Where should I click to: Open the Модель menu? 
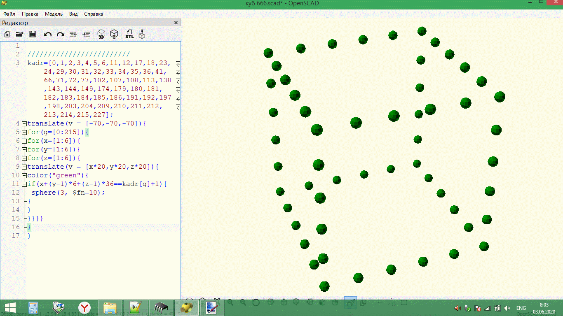pyautogui.click(x=54, y=14)
